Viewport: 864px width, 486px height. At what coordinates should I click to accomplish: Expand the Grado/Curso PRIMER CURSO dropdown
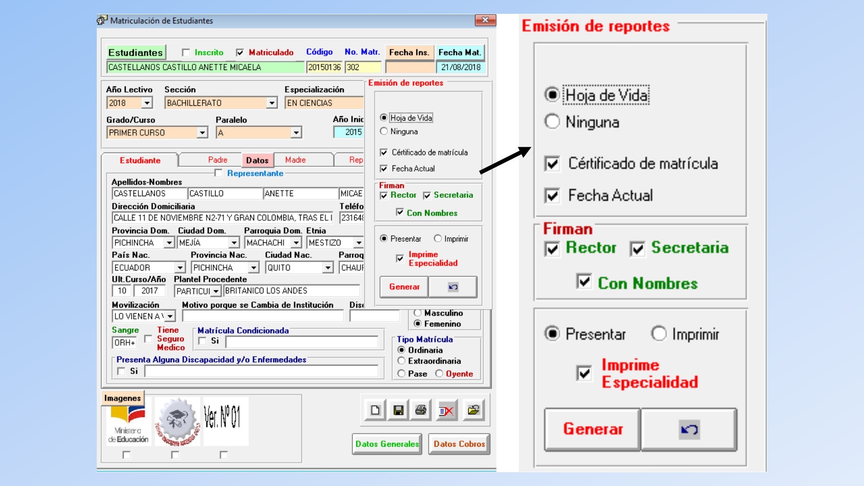[x=203, y=133]
